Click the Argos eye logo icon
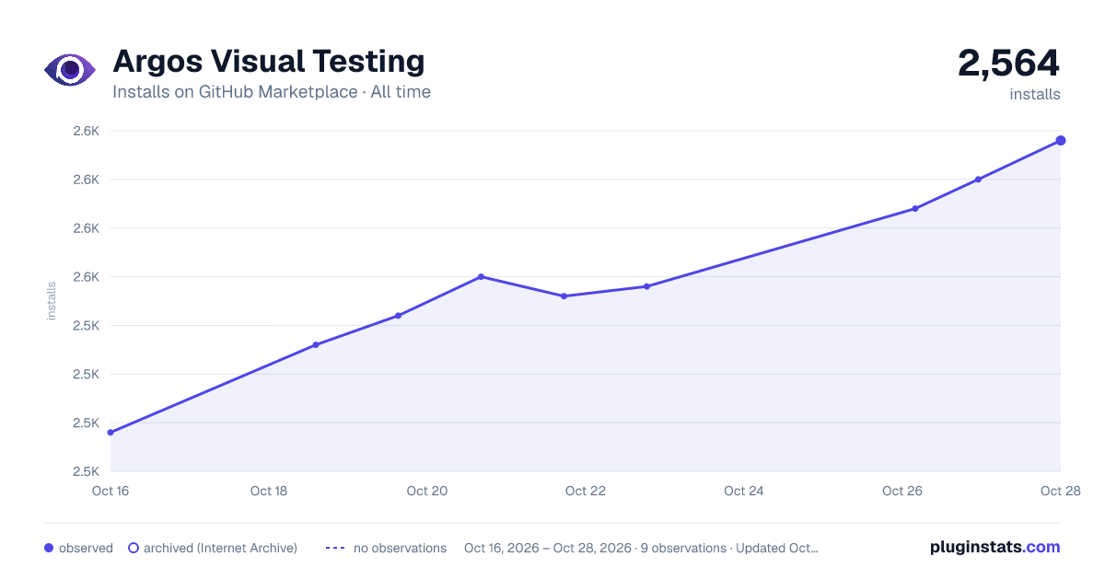Viewport: 1105px width, 580px height. (x=70, y=70)
